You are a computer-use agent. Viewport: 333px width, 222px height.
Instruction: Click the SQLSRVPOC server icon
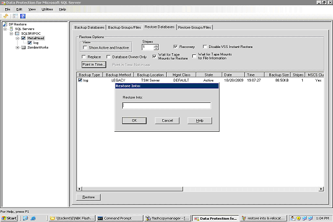click(x=17, y=34)
